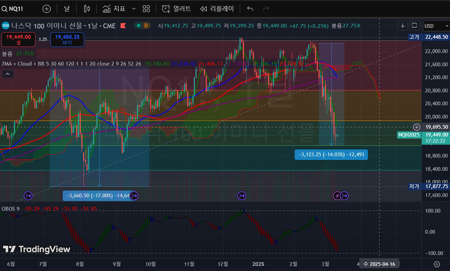Click the undo arrow
The height and width of the screenshot is (271, 450).
pos(250,9)
